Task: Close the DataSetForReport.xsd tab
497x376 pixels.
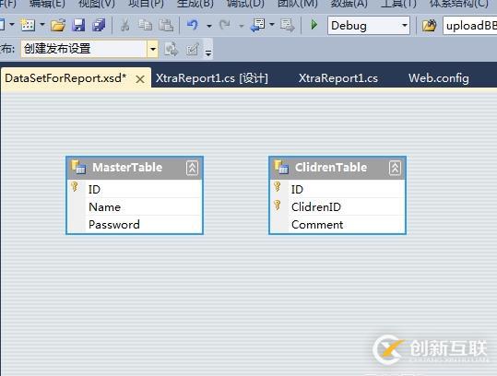Action: click(x=140, y=79)
